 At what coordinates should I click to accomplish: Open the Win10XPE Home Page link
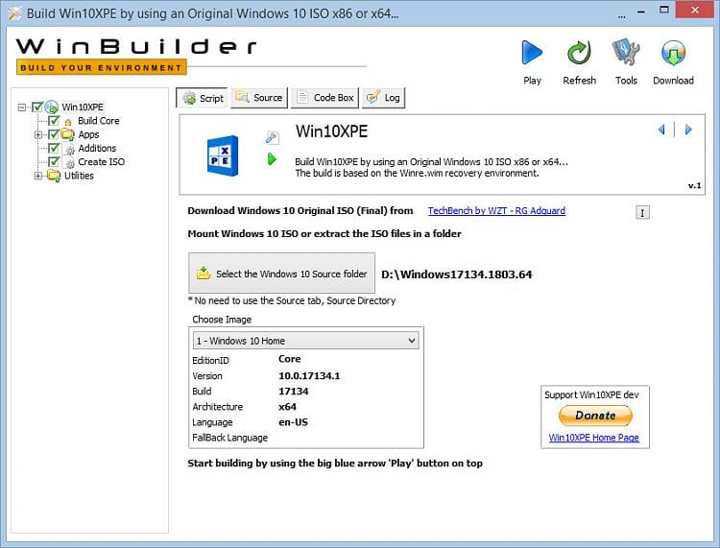593,438
